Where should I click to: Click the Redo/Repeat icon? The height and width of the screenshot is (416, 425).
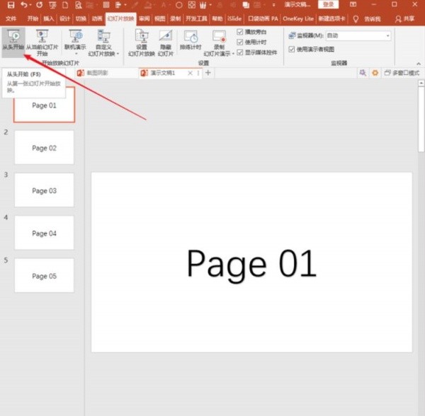click(x=39, y=5)
